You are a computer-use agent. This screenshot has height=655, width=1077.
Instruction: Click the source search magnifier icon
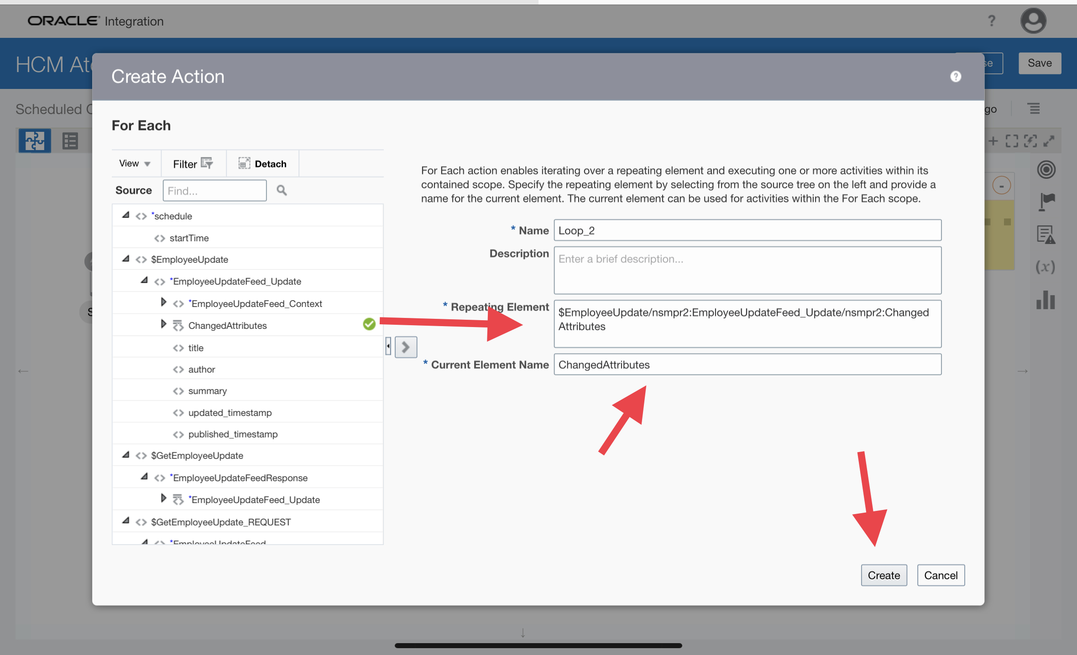click(282, 190)
